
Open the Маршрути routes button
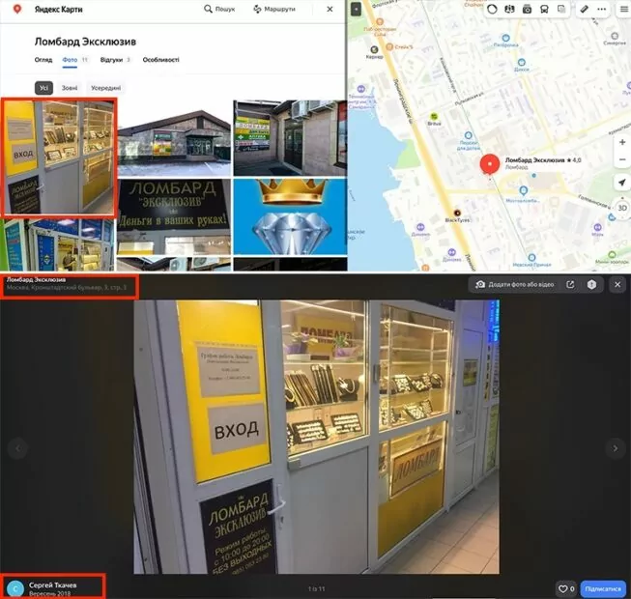[274, 9]
